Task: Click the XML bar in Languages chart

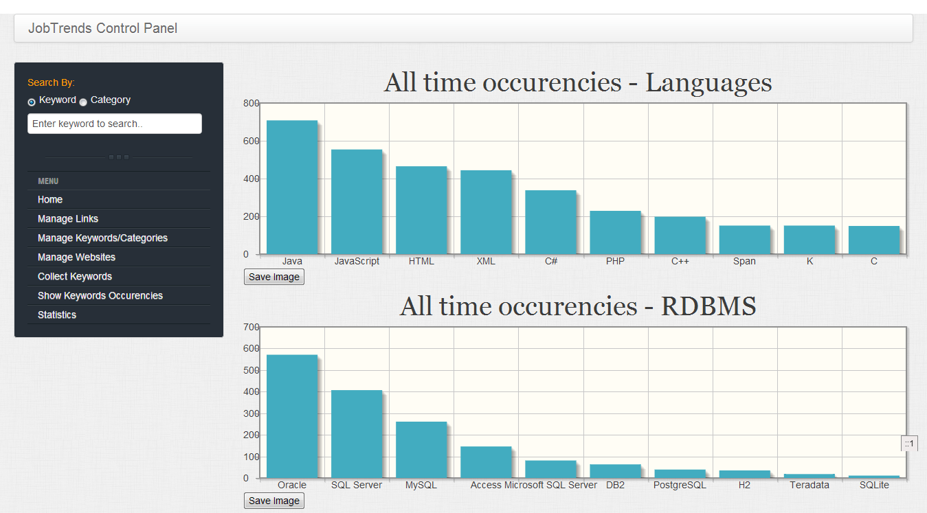Action: (486, 212)
